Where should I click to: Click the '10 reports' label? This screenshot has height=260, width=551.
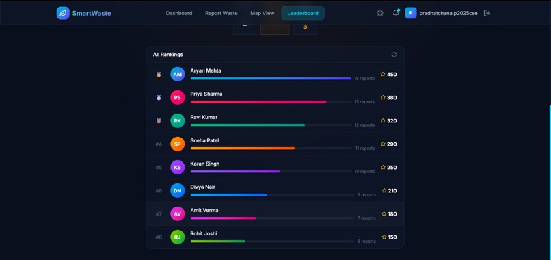tap(364, 171)
